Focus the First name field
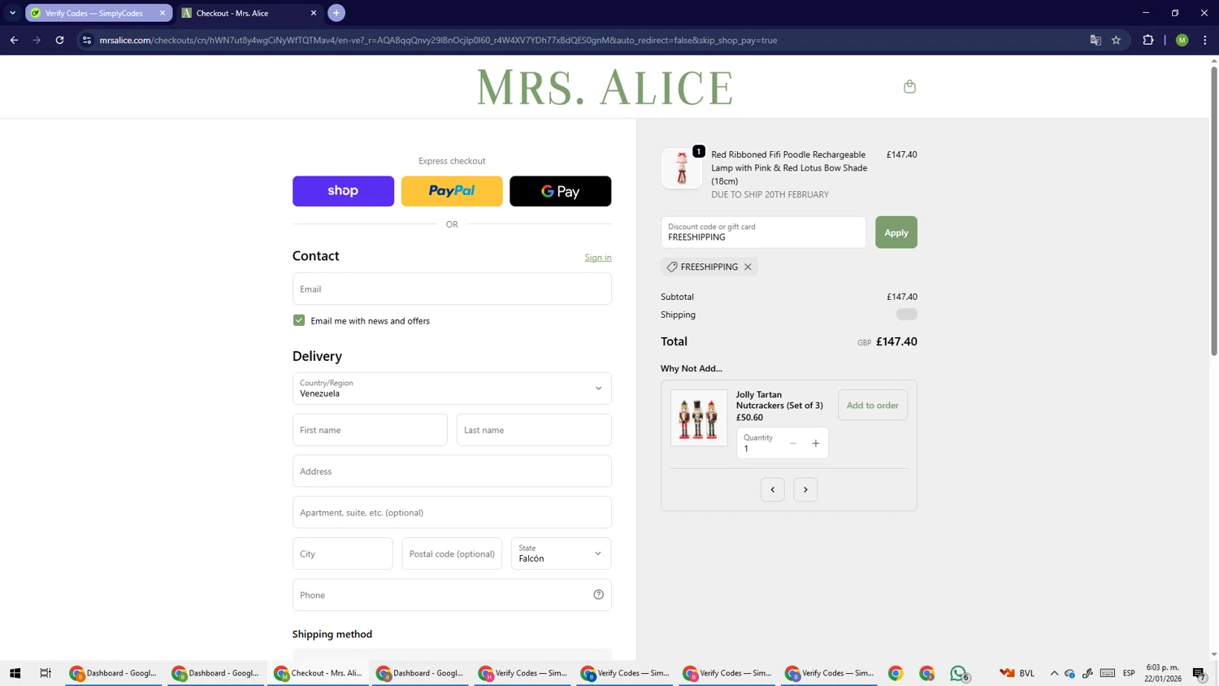The height and width of the screenshot is (686, 1219). [370, 430]
